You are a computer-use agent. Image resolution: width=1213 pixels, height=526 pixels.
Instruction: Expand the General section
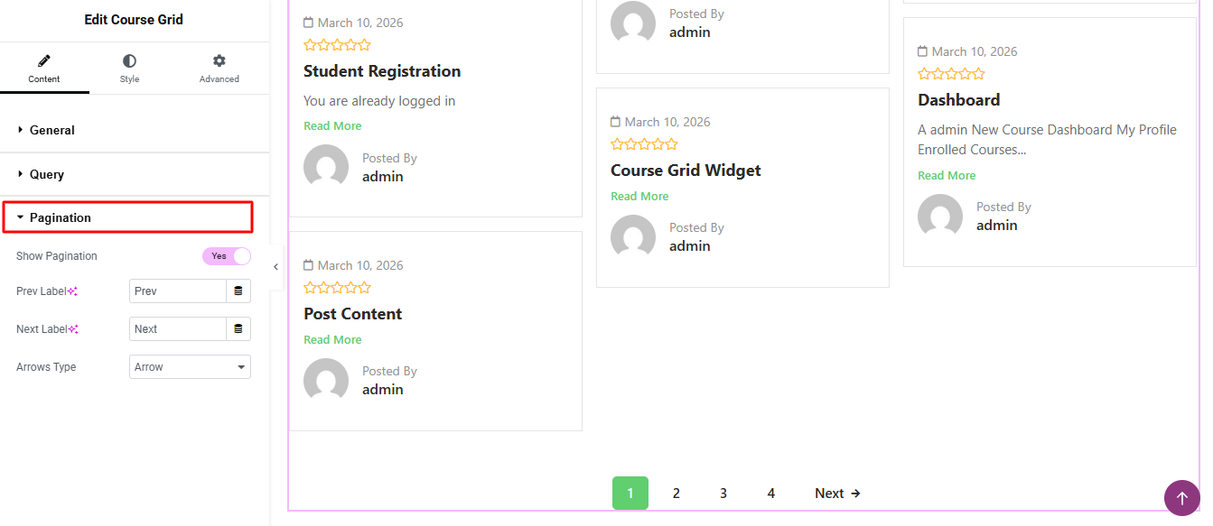coord(52,130)
